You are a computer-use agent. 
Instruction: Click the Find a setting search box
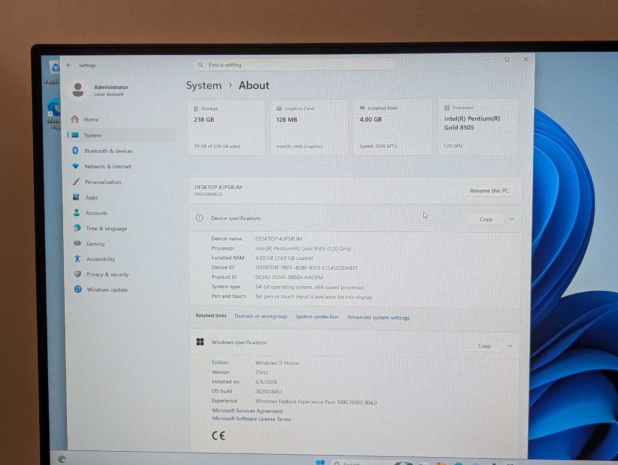[x=293, y=65]
